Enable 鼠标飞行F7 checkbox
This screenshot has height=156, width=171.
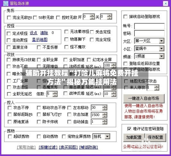(x=39, y=115)
